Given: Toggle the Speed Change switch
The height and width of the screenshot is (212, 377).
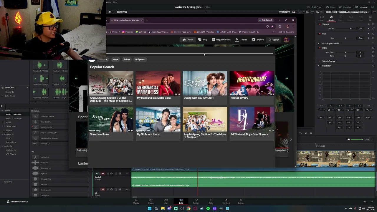Looking at the screenshot, I should [x=320, y=61].
